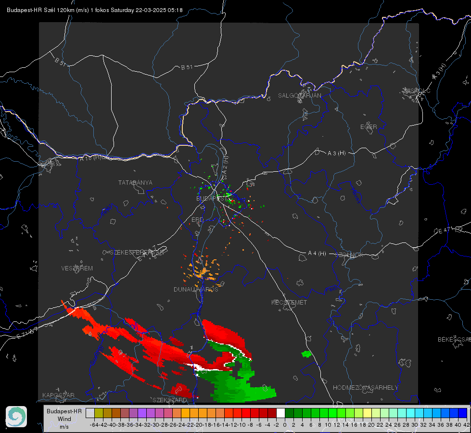Click the orange echo cluster above Dunaújváros
Image resolution: width=471 pixels, height=433 pixels.
tap(202, 271)
